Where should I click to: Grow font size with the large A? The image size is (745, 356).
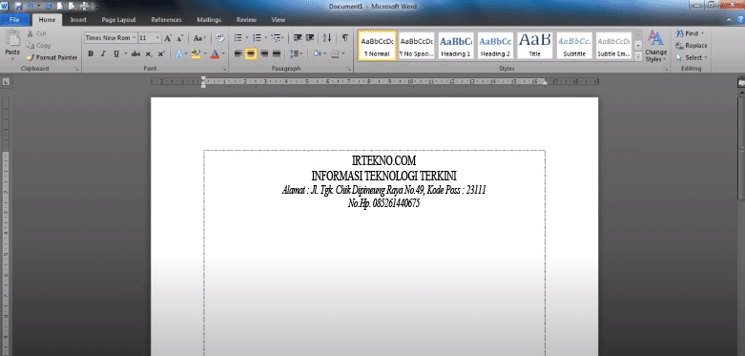click(168, 38)
